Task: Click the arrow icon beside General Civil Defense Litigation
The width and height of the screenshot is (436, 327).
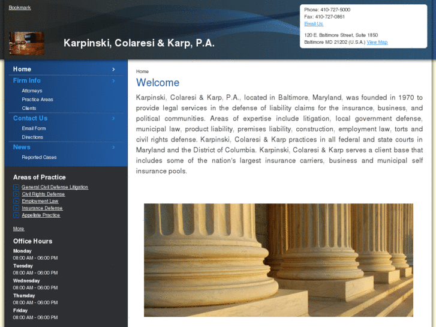Action: point(16,187)
